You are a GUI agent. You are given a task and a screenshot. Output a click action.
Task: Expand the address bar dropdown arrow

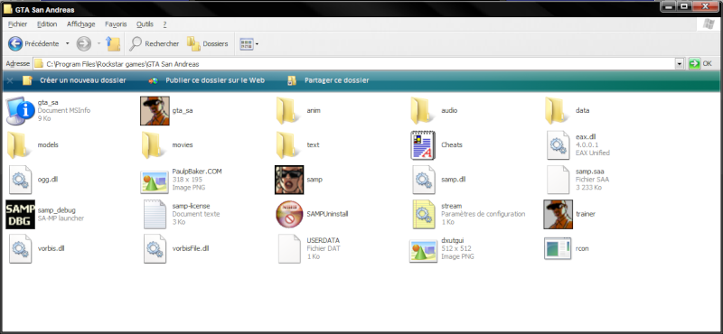pos(680,64)
